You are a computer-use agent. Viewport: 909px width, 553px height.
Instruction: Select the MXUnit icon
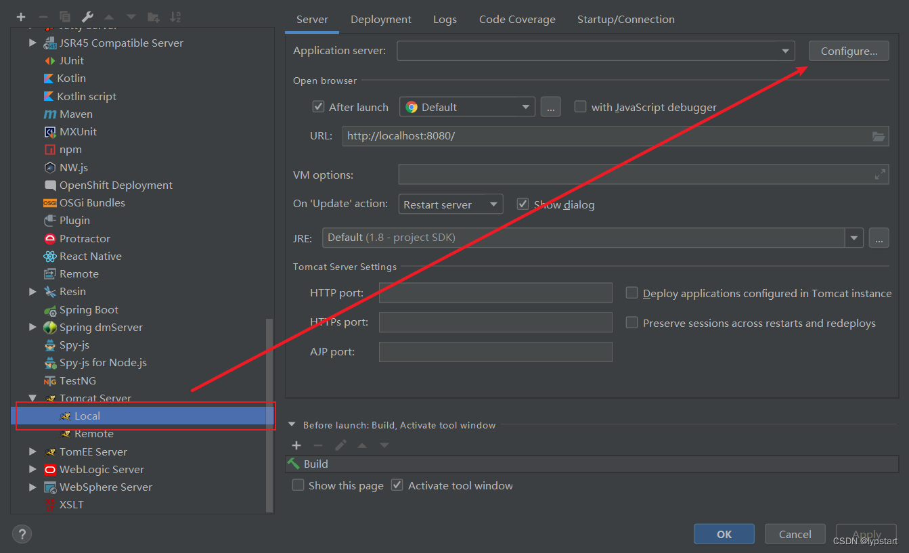pos(49,131)
